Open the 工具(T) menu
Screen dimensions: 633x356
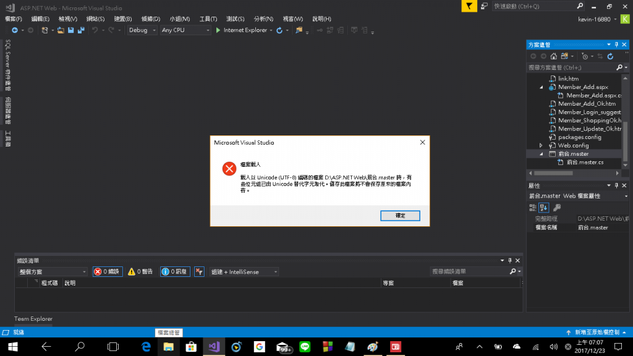coord(208,19)
